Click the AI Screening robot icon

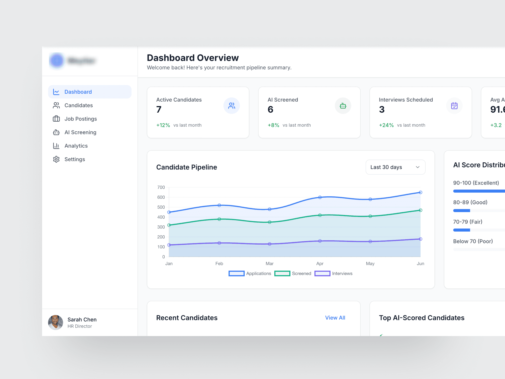point(56,132)
